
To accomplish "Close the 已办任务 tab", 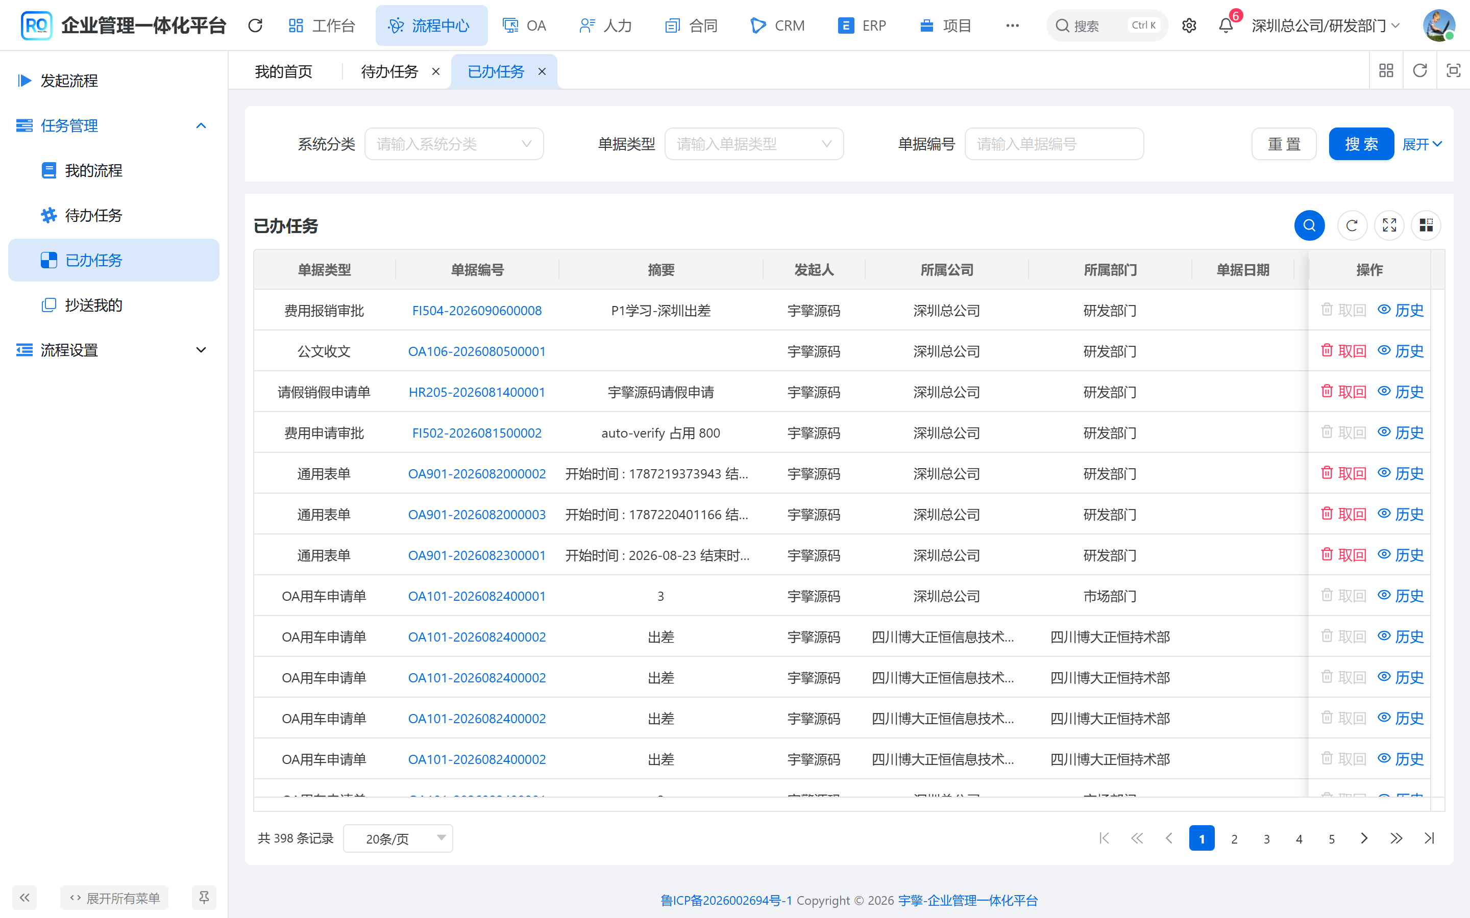I will point(542,71).
